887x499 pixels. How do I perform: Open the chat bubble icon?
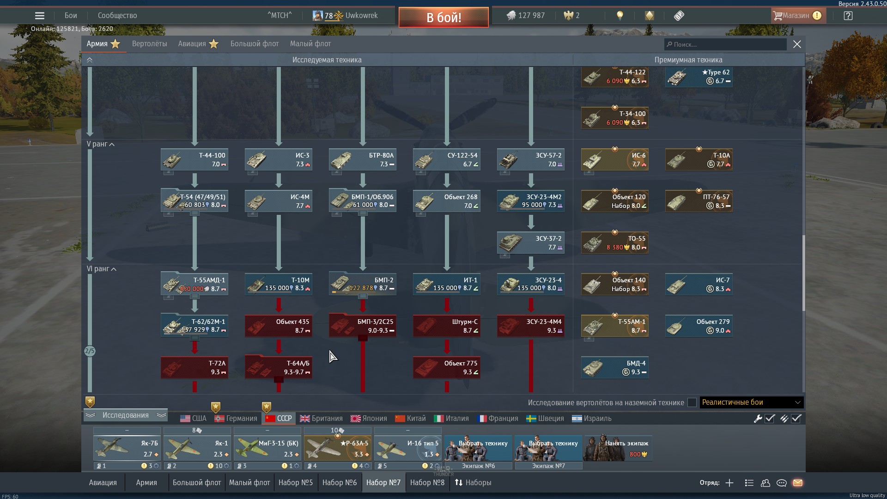click(782, 483)
